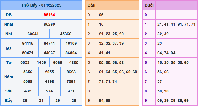Select Đầu row 2 values 21, 23, 25, 29

click(x=111, y=34)
